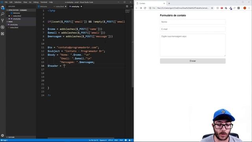Change line ending via CRLF status item
Image resolution: width=252 pixels, height=142 pixels.
click(116, 140)
